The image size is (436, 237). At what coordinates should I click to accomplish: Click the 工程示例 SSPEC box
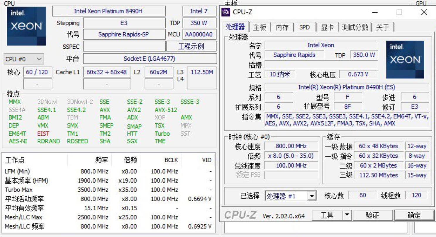(191, 46)
